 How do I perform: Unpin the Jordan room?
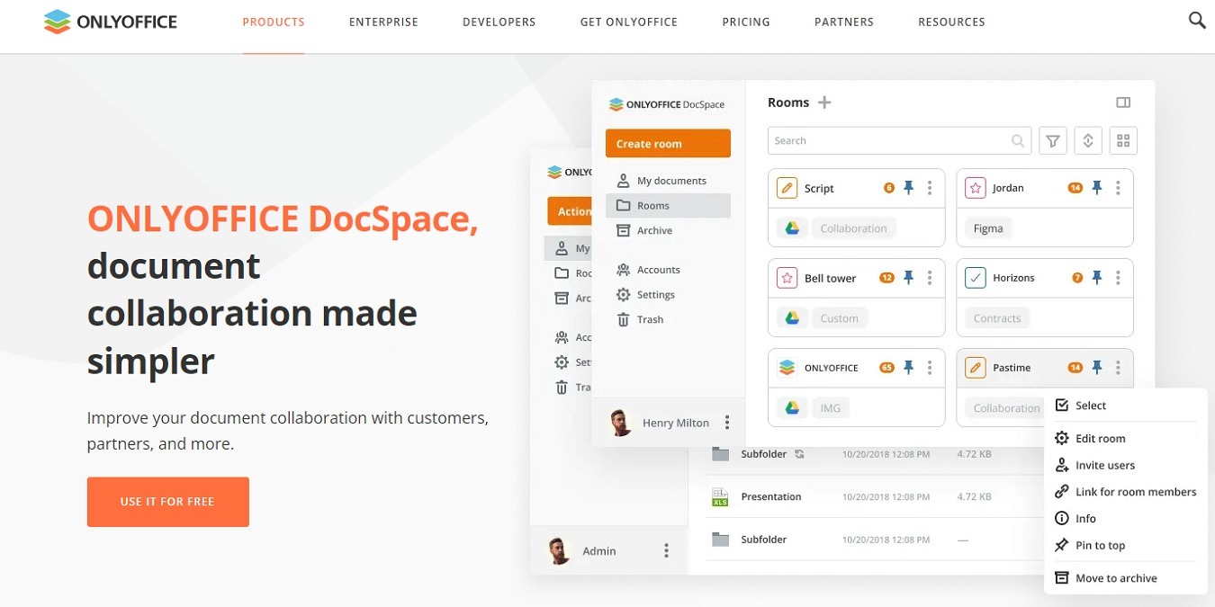(x=1096, y=188)
